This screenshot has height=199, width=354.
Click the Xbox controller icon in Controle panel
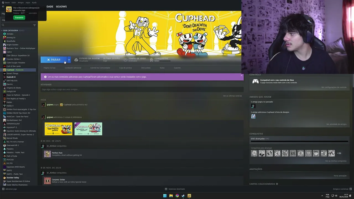tap(256, 81)
